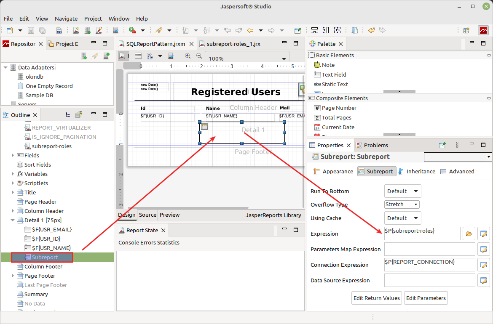The height and width of the screenshot is (324, 493).
Task: Switch to the Project Explorer tab
Action: (63, 44)
